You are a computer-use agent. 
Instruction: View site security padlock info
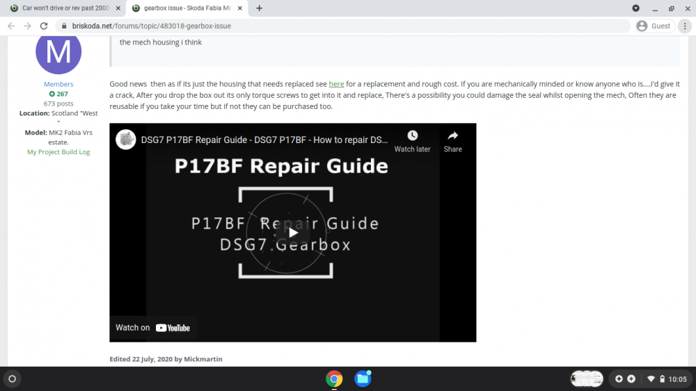pos(64,26)
